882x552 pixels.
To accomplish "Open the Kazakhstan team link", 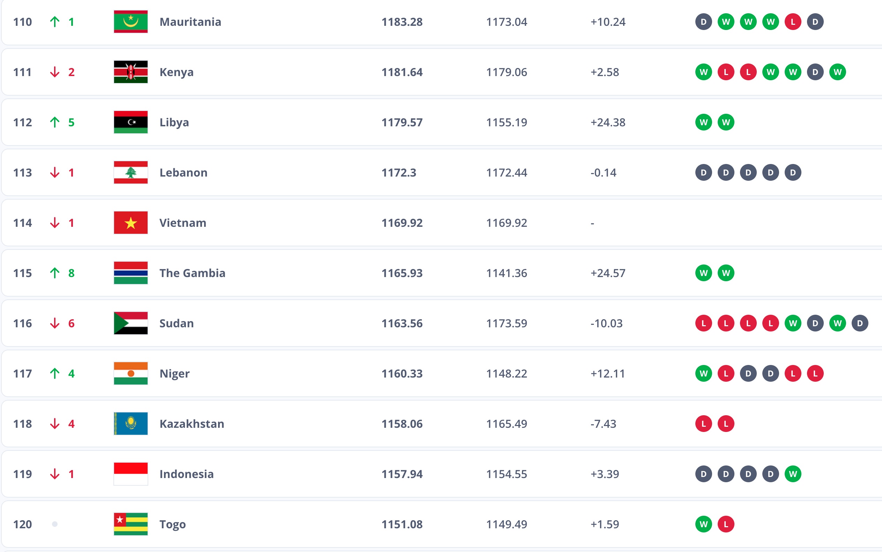I will [x=192, y=424].
